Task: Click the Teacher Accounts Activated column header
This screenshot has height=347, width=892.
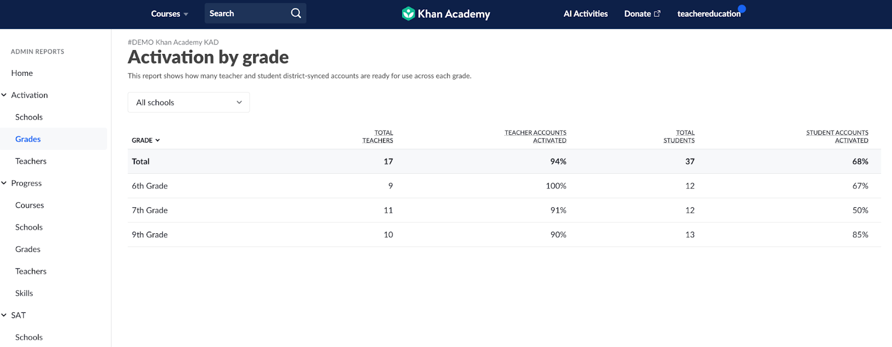Action: [535, 136]
